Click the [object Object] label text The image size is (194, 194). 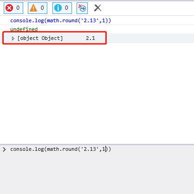(40, 38)
